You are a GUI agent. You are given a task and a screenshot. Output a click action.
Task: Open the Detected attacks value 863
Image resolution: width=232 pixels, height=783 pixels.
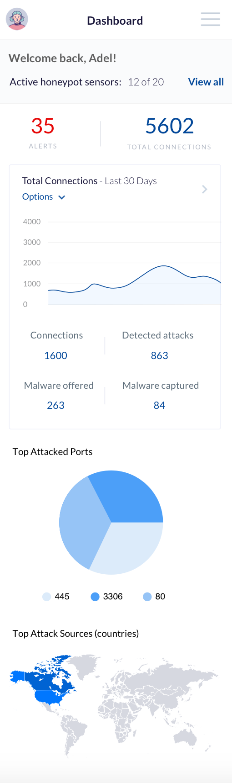click(160, 355)
